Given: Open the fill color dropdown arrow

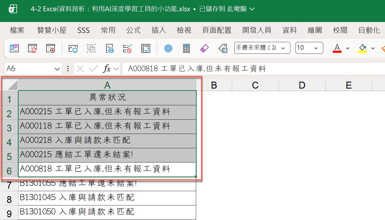Looking at the screenshot, I should pyautogui.click(x=373, y=48).
